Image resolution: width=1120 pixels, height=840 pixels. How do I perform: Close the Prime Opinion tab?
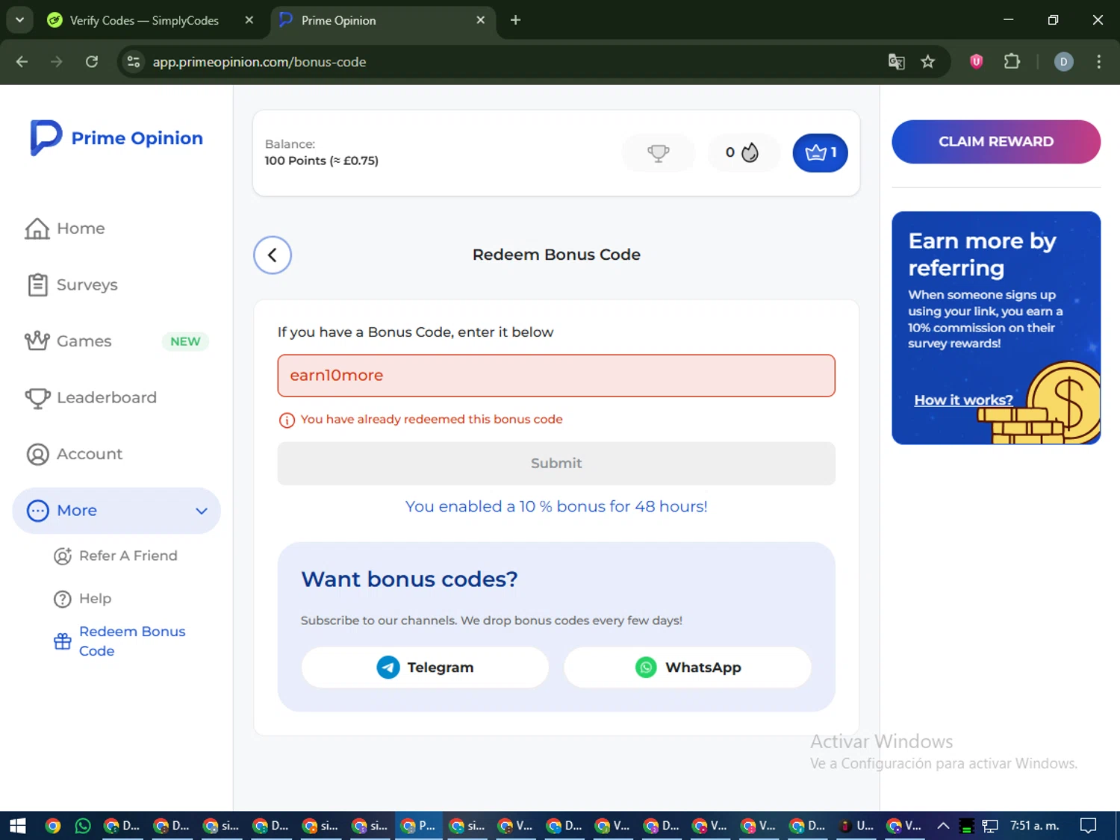480,20
